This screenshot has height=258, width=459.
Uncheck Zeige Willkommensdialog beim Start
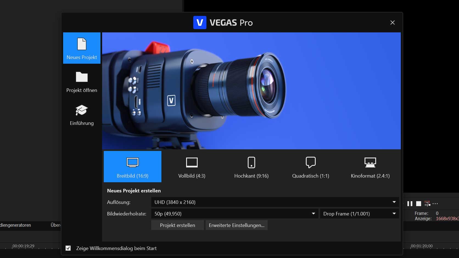(68, 248)
